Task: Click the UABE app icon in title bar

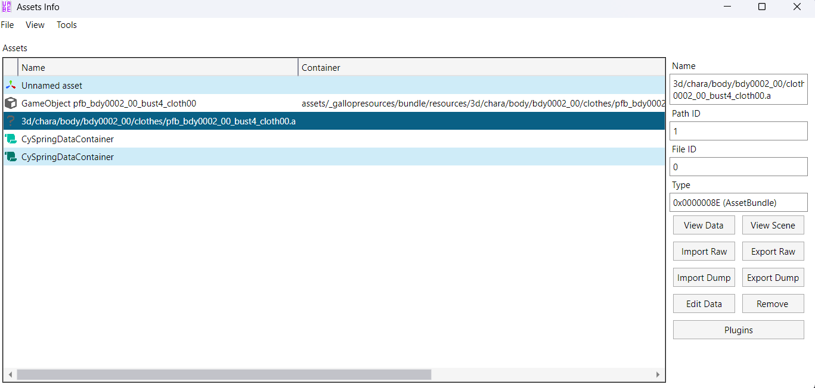Action: [7, 7]
